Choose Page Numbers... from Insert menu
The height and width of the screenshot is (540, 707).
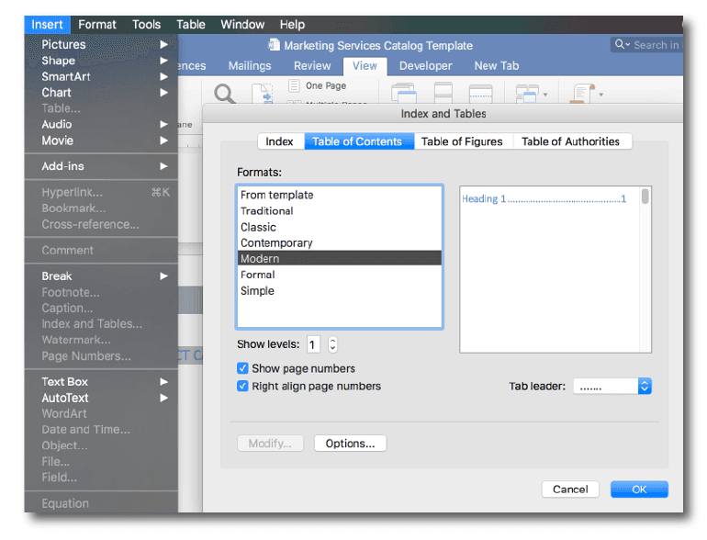[x=101, y=356]
